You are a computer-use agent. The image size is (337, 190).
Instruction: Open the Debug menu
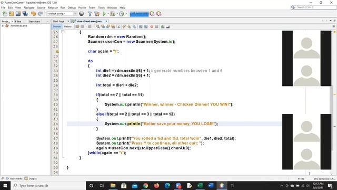click(x=72, y=7)
